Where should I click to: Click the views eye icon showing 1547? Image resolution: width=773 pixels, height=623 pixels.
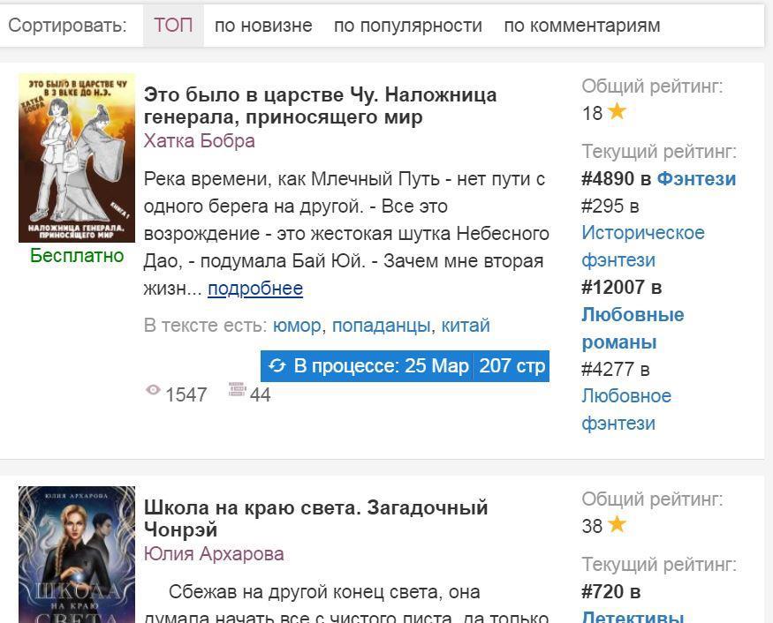click(x=153, y=390)
